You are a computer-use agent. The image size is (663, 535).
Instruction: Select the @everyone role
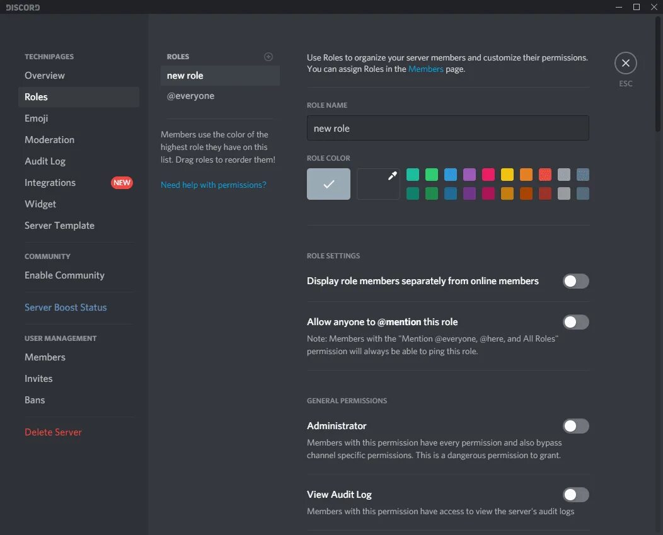[220, 96]
